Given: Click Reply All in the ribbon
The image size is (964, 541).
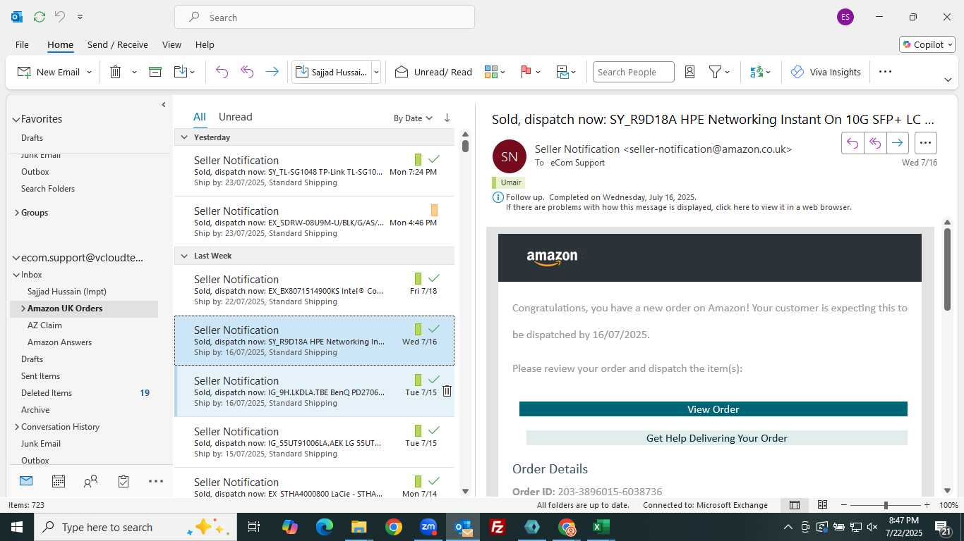Looking at the screenshot, I should tap(247, 72).
